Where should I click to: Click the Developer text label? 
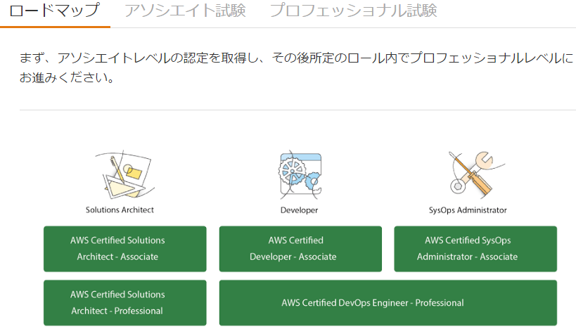pyautogui.click(x=299, y=209)
